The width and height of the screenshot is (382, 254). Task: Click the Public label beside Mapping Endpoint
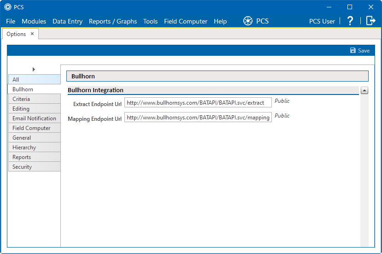pyautogui.click(x=282, y=116)
